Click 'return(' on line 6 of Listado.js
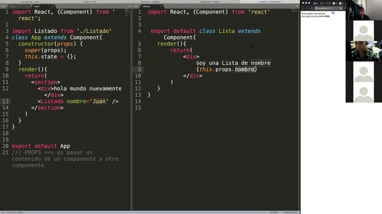 point(181,50)
